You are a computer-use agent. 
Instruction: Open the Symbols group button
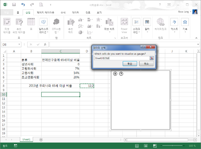pyautogui.click(x=185, y=25)
